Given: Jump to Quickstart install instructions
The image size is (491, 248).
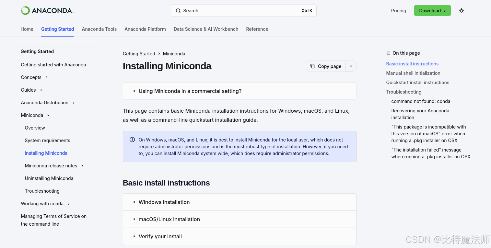Looking at the screenshot, I should [418, 83].
